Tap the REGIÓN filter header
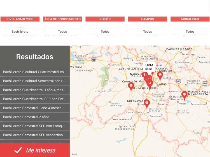 click(105, 19)
